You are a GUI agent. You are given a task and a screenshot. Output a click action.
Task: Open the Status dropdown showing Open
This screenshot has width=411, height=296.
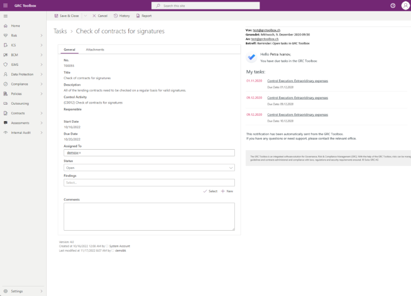tap(149, 168)
